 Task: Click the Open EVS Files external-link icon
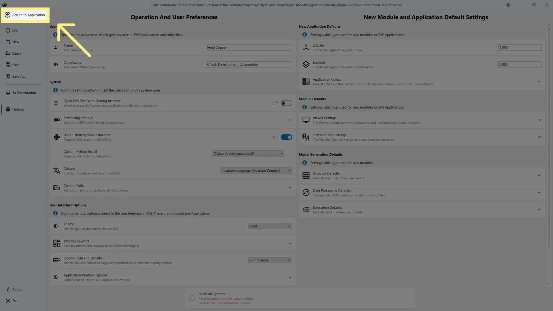[56, 103]
